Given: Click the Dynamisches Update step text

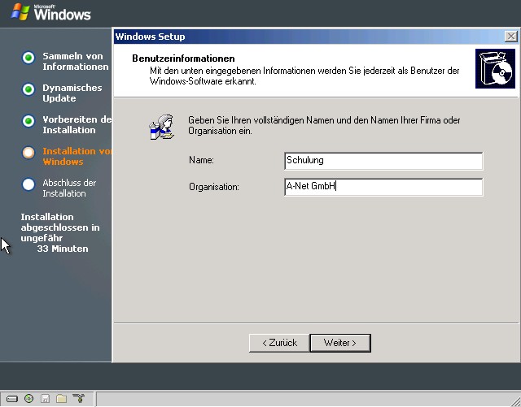Looking at the screenshot, I should click(x=72, y=93).
